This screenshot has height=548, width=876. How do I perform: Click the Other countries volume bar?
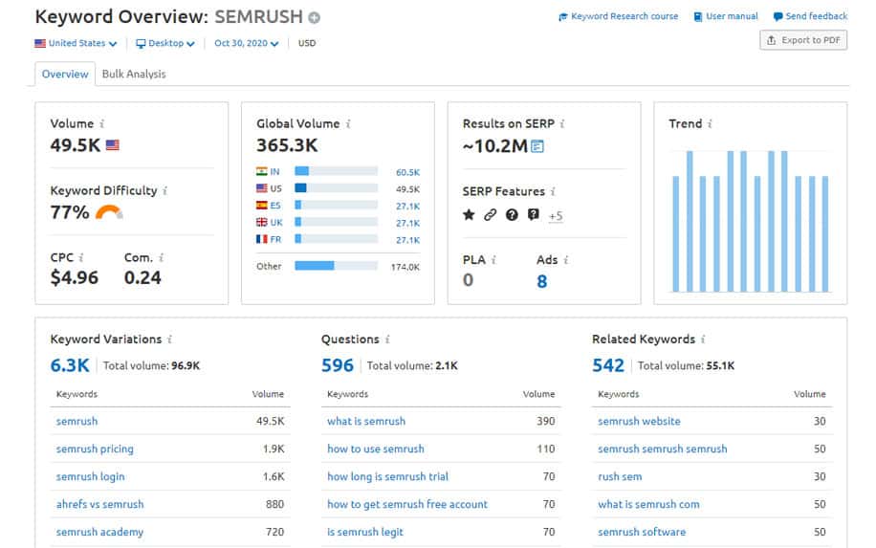(x=337, y=266)
